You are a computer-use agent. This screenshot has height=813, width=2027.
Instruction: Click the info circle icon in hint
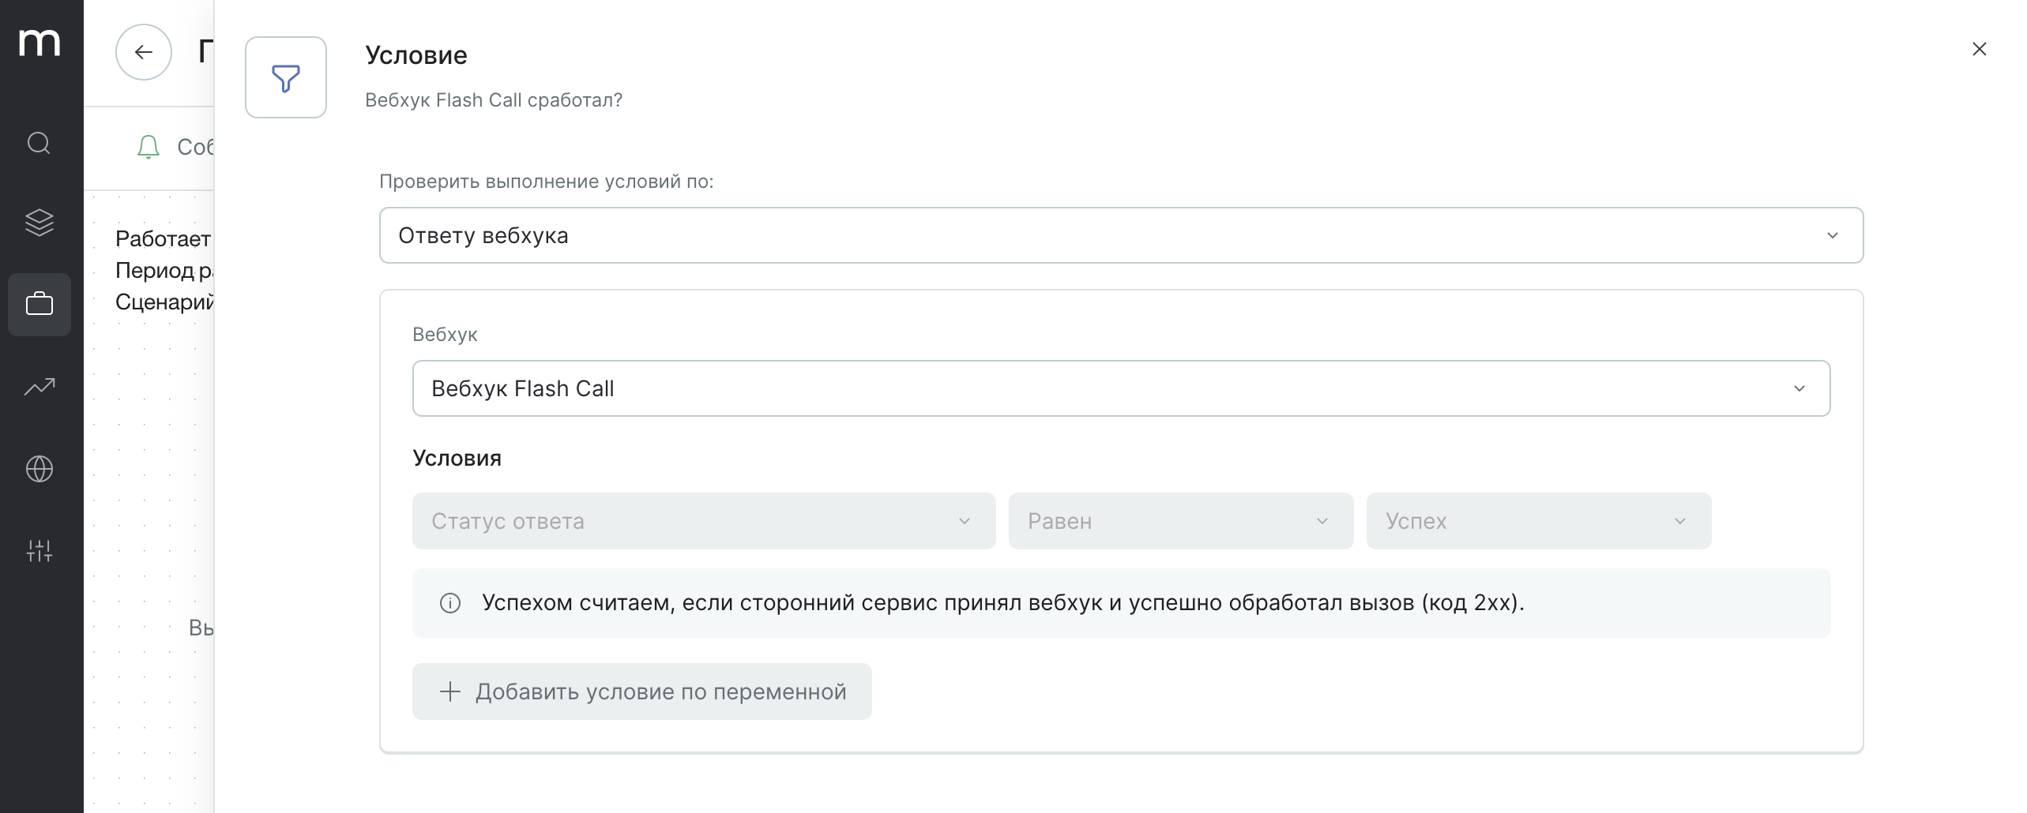[450, 603]
